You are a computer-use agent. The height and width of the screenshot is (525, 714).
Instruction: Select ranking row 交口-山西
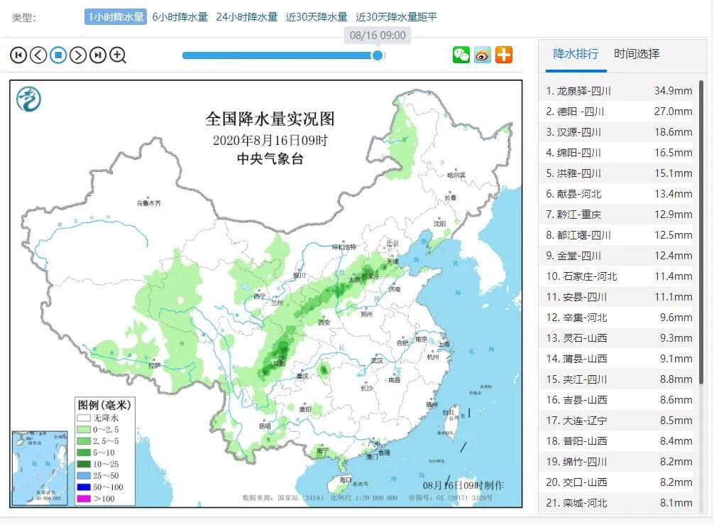pyautogui.click(x=619, y=482)
